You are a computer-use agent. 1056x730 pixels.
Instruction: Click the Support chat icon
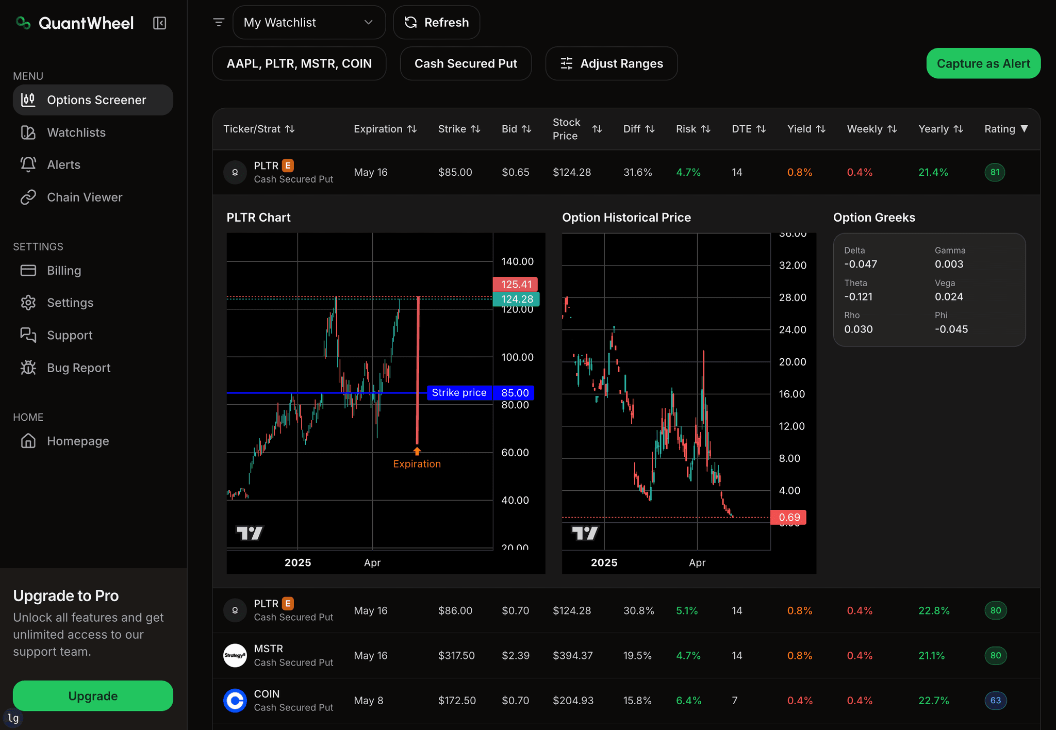pos(28,335)
